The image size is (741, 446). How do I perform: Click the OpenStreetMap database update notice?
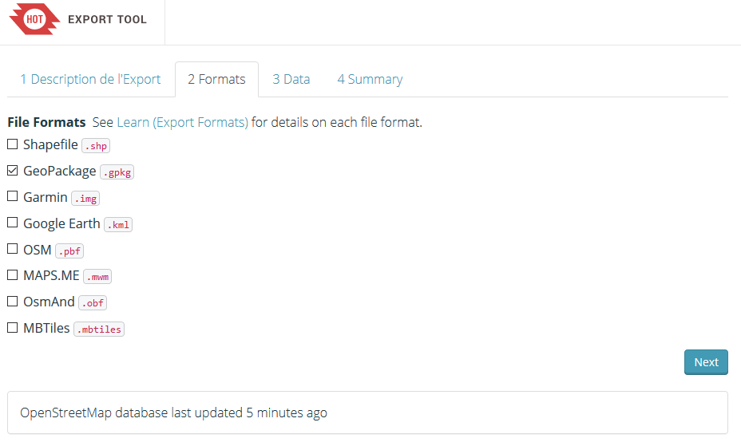[173, 412]
